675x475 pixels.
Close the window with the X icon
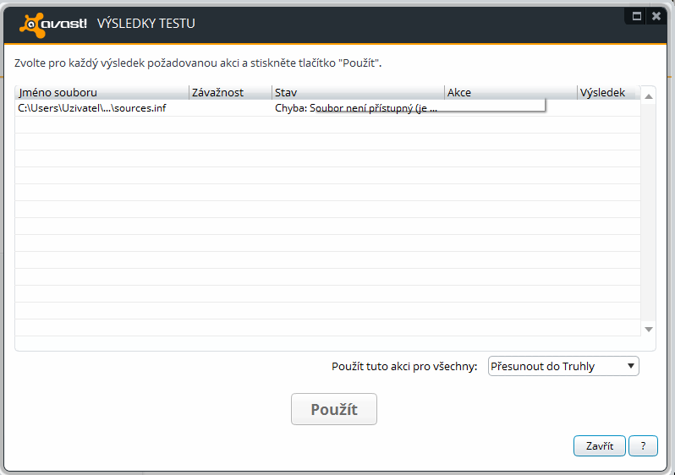point(657,16)
